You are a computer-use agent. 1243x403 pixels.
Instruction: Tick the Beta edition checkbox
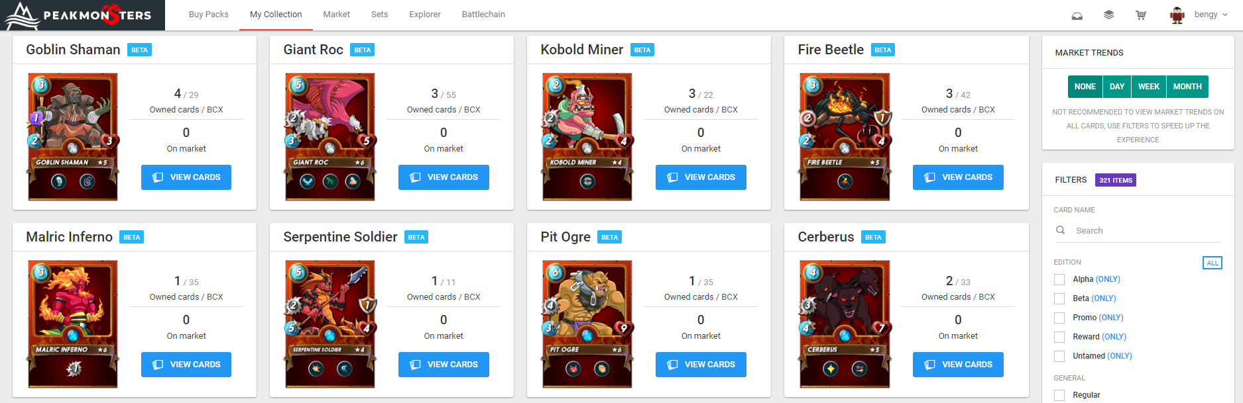coord(1059,298)
